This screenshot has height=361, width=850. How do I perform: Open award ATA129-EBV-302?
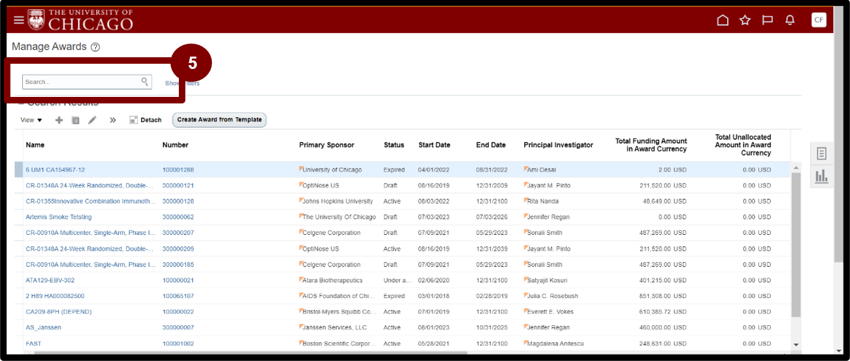[x=50, y=280]
